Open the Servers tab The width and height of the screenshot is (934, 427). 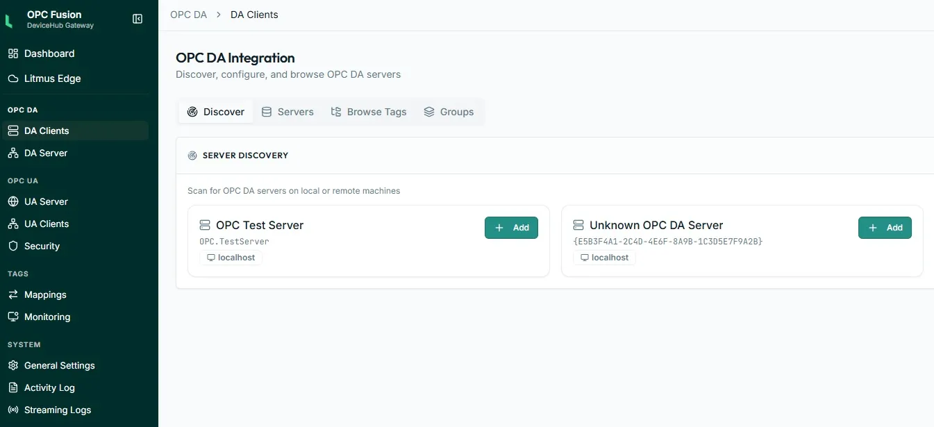[x=287, y=112]
